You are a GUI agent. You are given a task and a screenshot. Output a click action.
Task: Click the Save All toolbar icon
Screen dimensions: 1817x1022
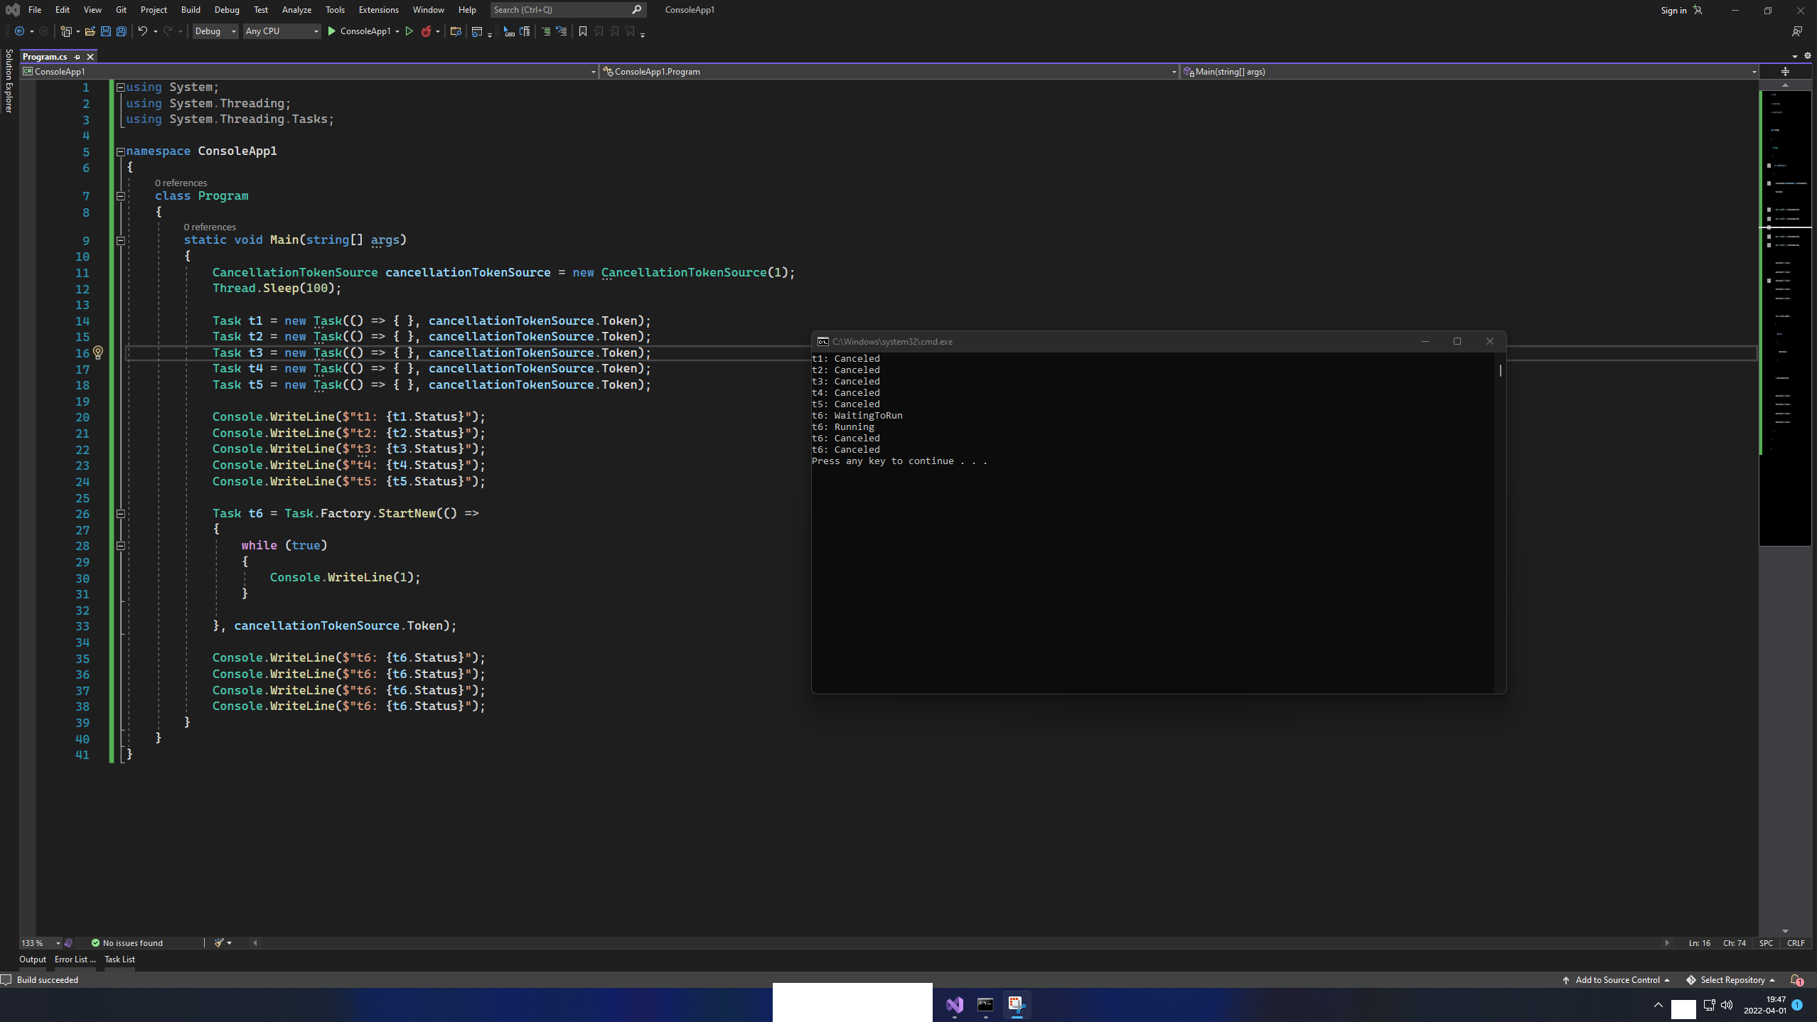(x=122, y=31)
